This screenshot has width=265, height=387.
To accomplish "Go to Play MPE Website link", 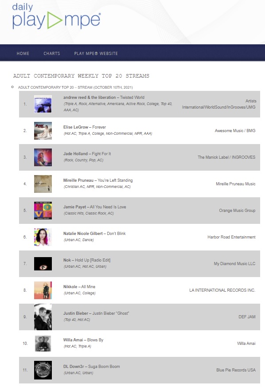I will tap(96, 53).
